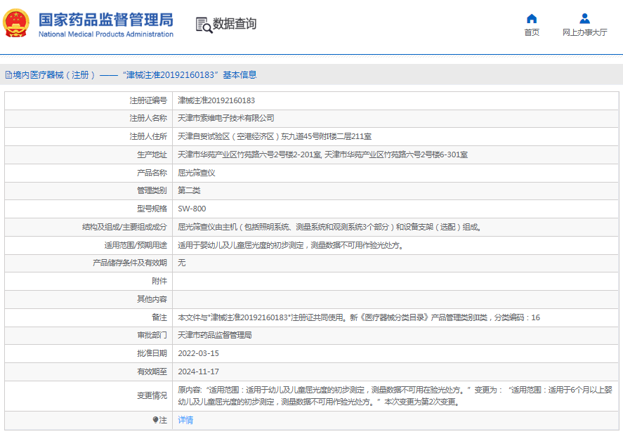Click the bullet icon beside 注

tap(156, 420)
